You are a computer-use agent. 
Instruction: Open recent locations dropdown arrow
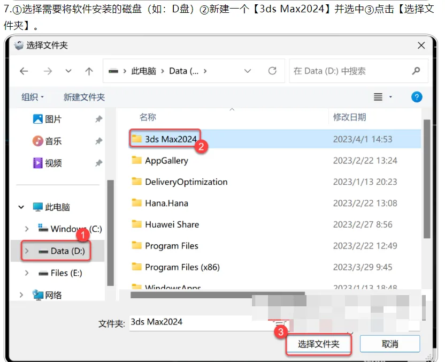[68, 71]
